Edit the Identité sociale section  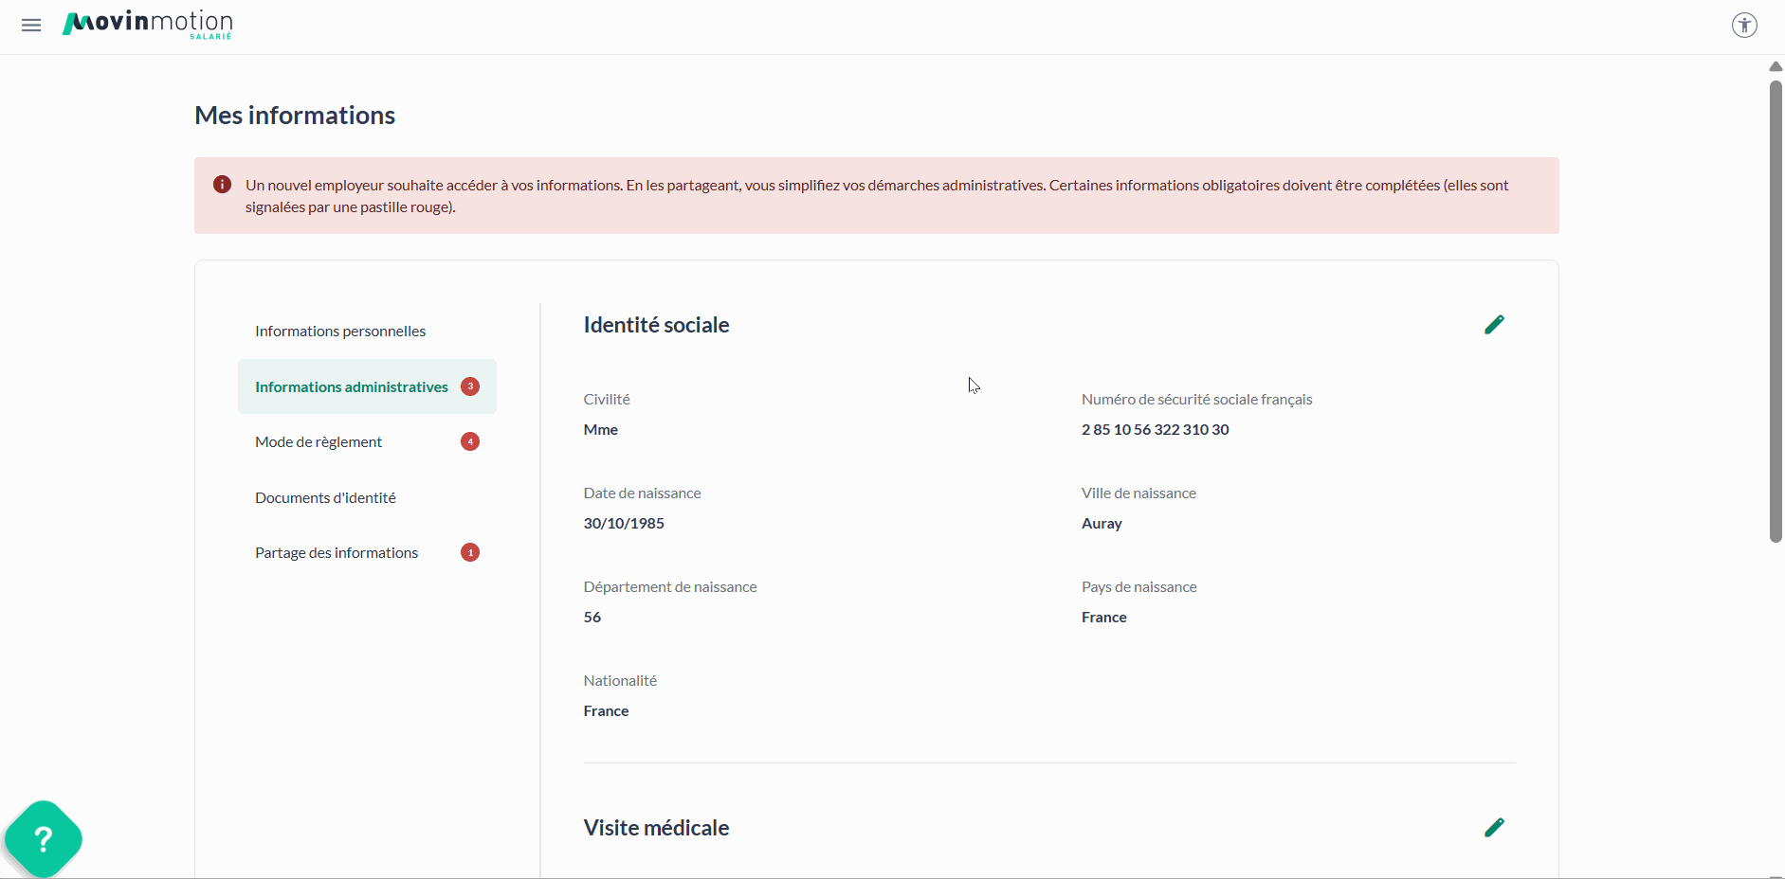[1494, 325]
